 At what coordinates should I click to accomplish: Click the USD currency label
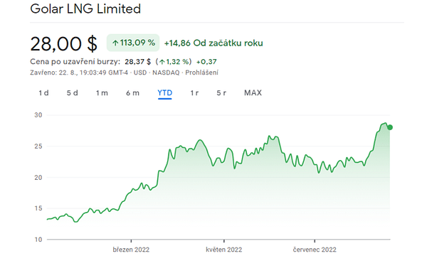(140, 73)
